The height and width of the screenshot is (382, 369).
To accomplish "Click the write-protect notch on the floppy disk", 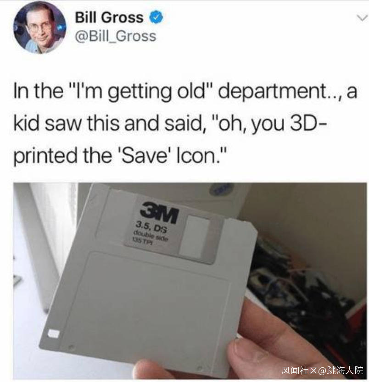I will click(53, 333).
